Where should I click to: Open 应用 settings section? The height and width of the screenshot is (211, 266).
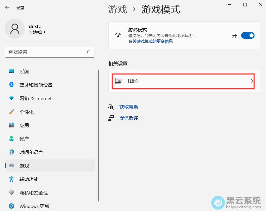pos(24,125)
